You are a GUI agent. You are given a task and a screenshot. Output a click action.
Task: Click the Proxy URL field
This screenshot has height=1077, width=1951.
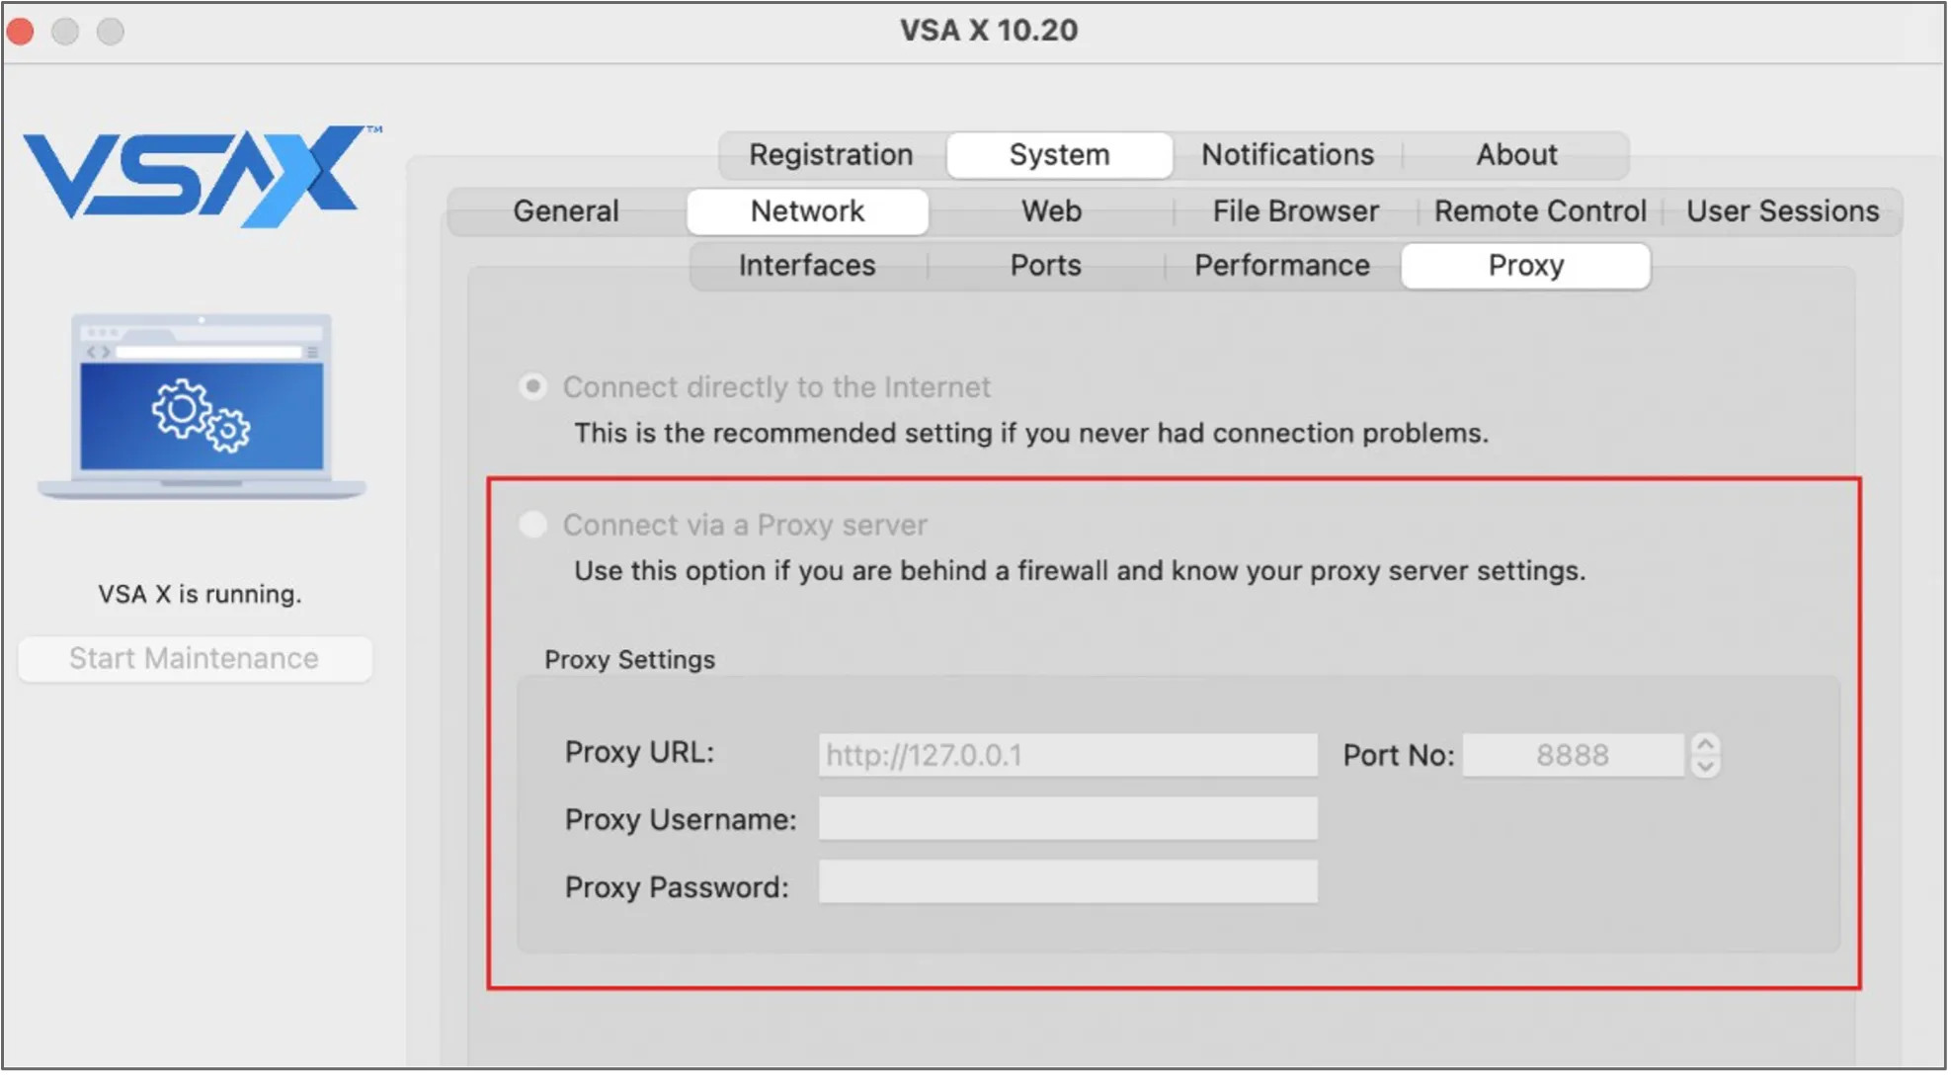coord(1067,755)
